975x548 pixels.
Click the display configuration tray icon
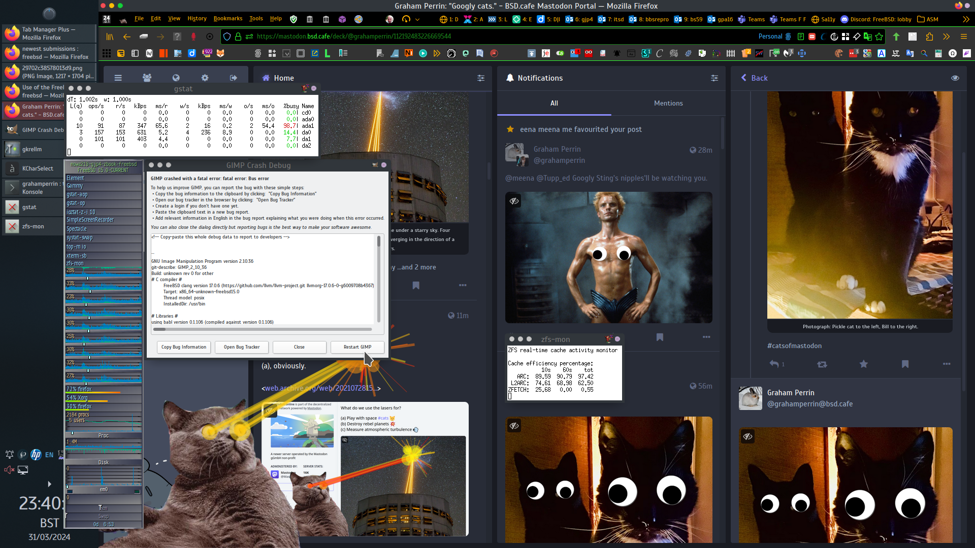[23, 470]
